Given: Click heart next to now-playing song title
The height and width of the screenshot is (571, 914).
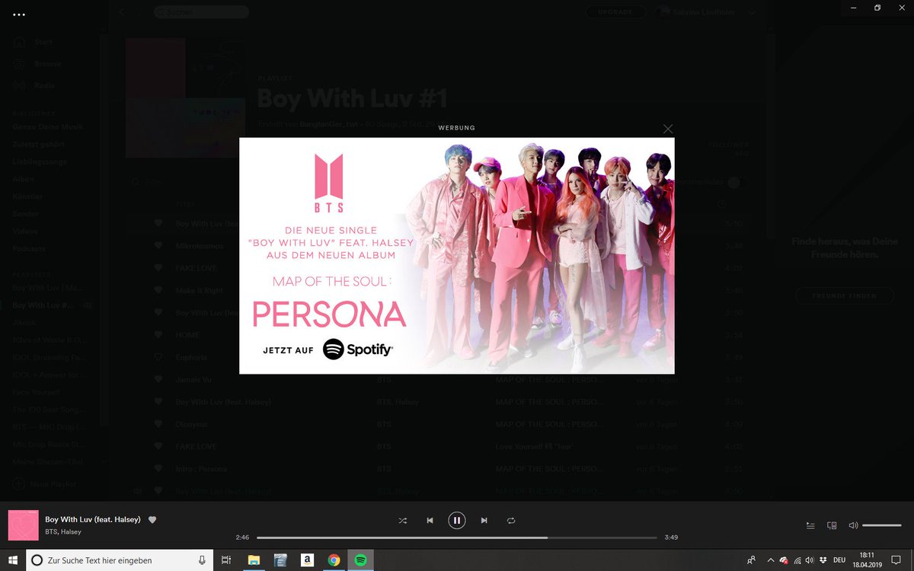Looking at the screenshot, I should [152, 519].
